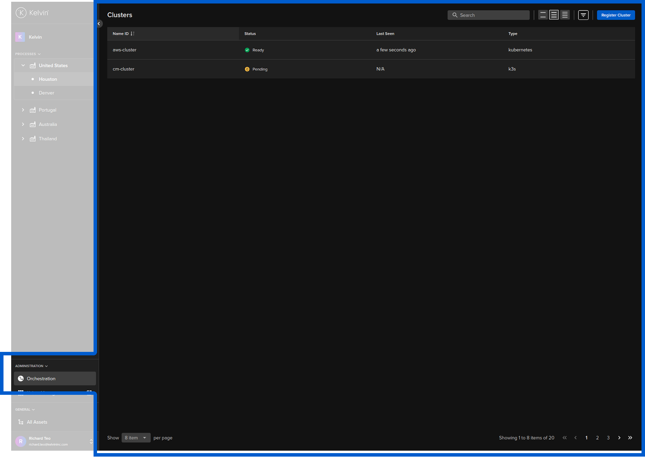
Task: Click the United States site icon
Action: [x=32, y=65]
